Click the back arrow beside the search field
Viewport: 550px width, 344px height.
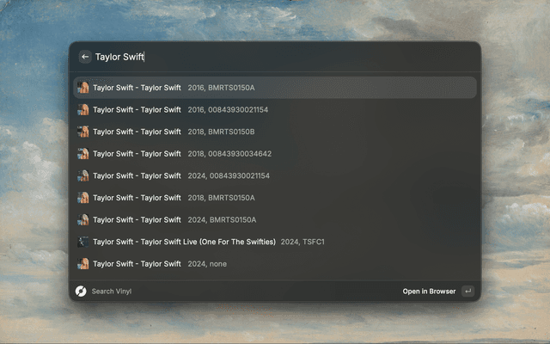(x=85, y=57)
